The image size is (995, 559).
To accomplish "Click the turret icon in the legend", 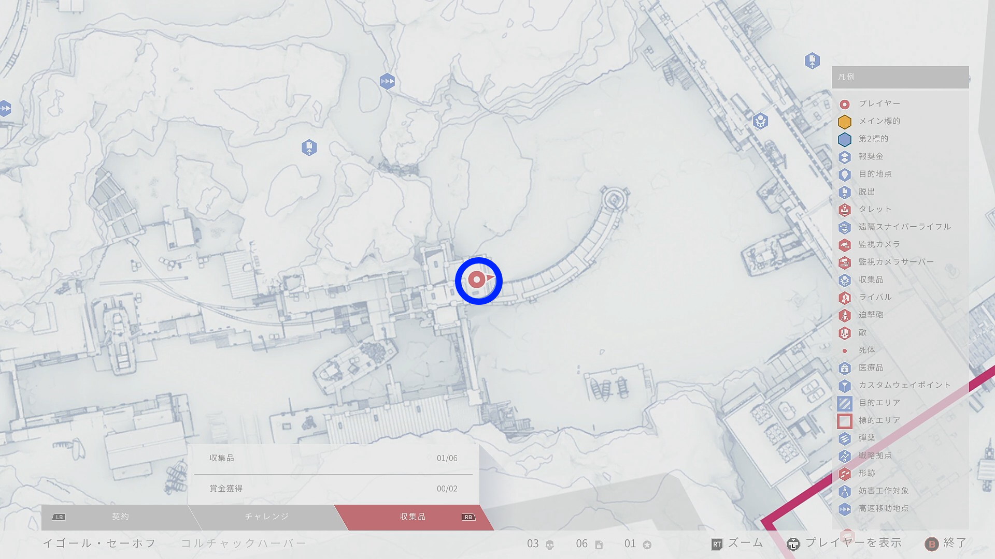I will click(845, 210).
